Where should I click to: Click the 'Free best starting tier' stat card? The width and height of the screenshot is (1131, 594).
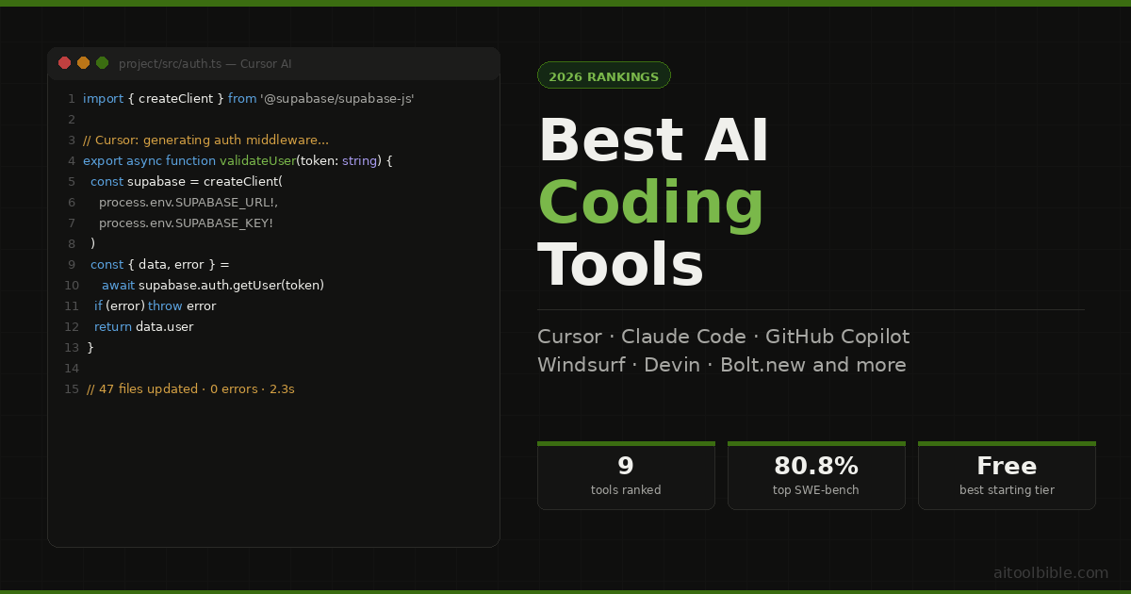coord(1007,475)
